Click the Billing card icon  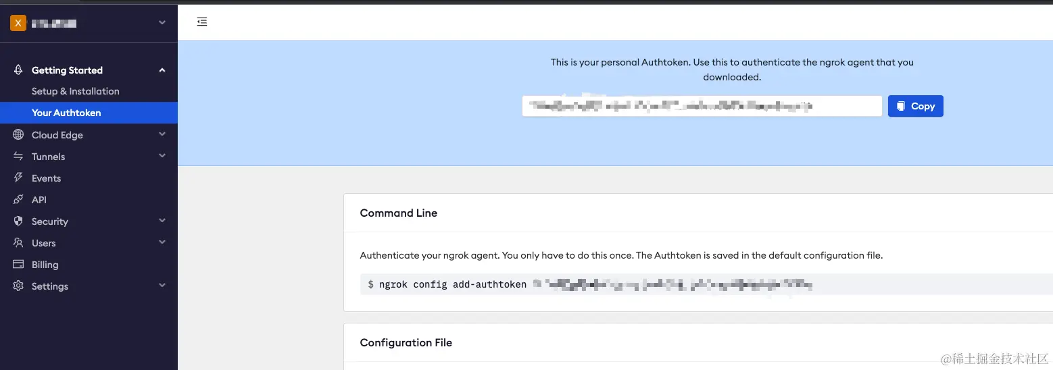pos(18,265)
